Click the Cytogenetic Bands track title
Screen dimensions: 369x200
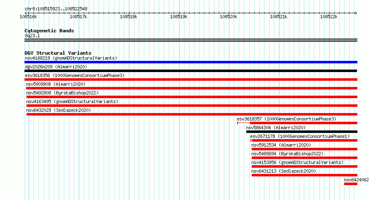[x=49, y=31]
